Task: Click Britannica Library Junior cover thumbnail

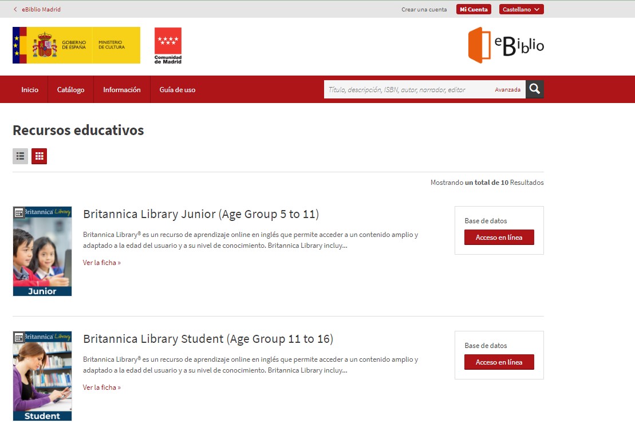Action: click(42, 251)
